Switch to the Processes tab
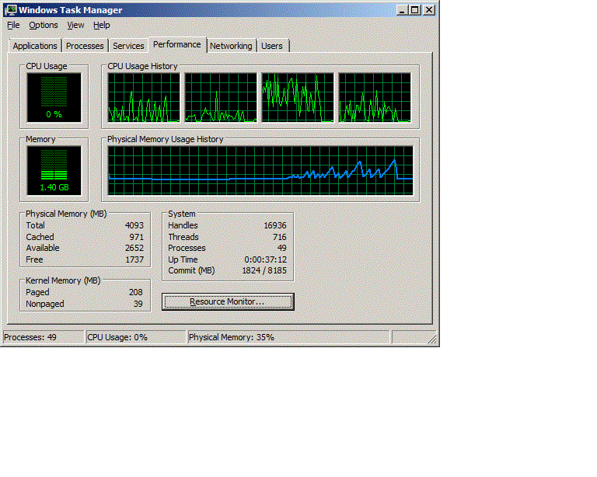This screenshot has height=477, width=597. pos(85,46)
